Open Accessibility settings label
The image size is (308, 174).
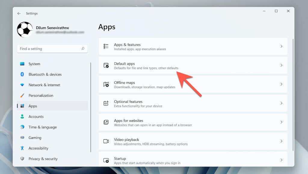click(38, 148)
